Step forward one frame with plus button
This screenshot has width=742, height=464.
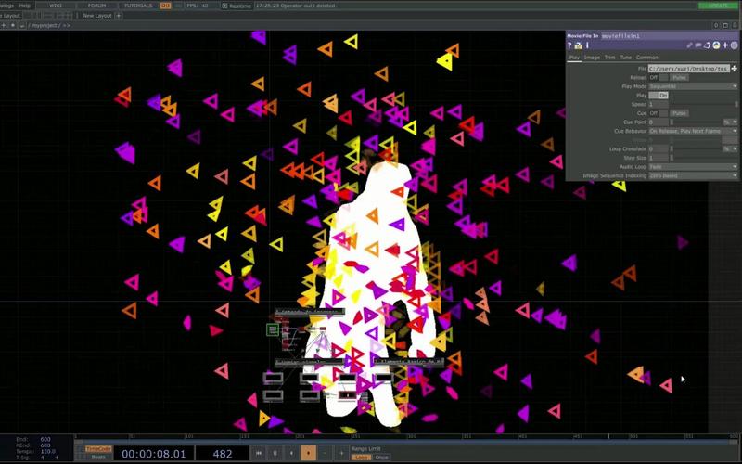point(341,453)
